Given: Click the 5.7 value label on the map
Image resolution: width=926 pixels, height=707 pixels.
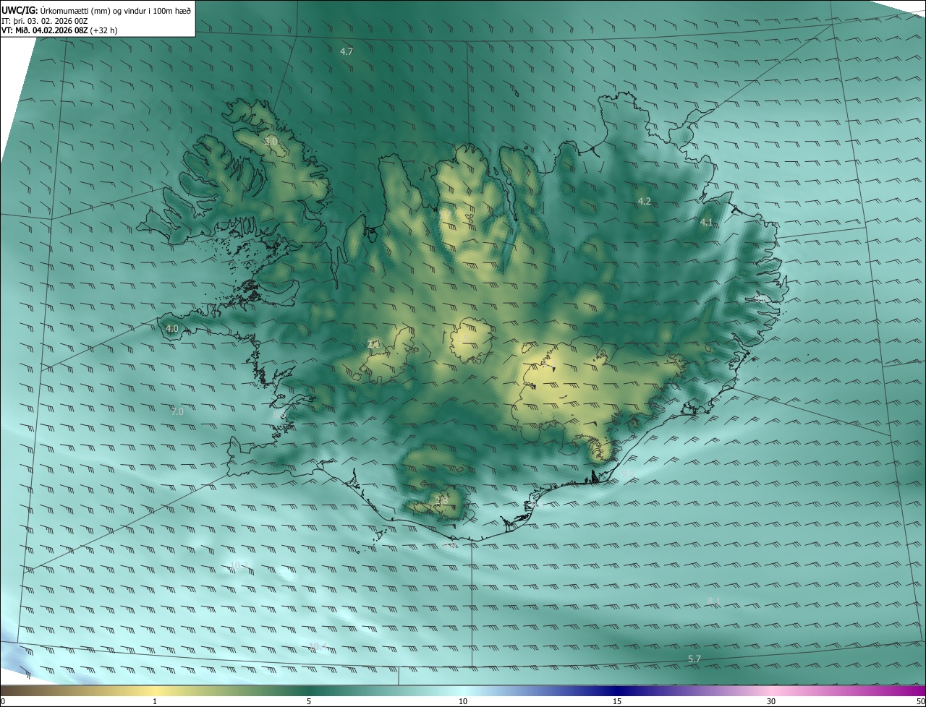Looking at the screenshot, I should click(x=694, y=659).
